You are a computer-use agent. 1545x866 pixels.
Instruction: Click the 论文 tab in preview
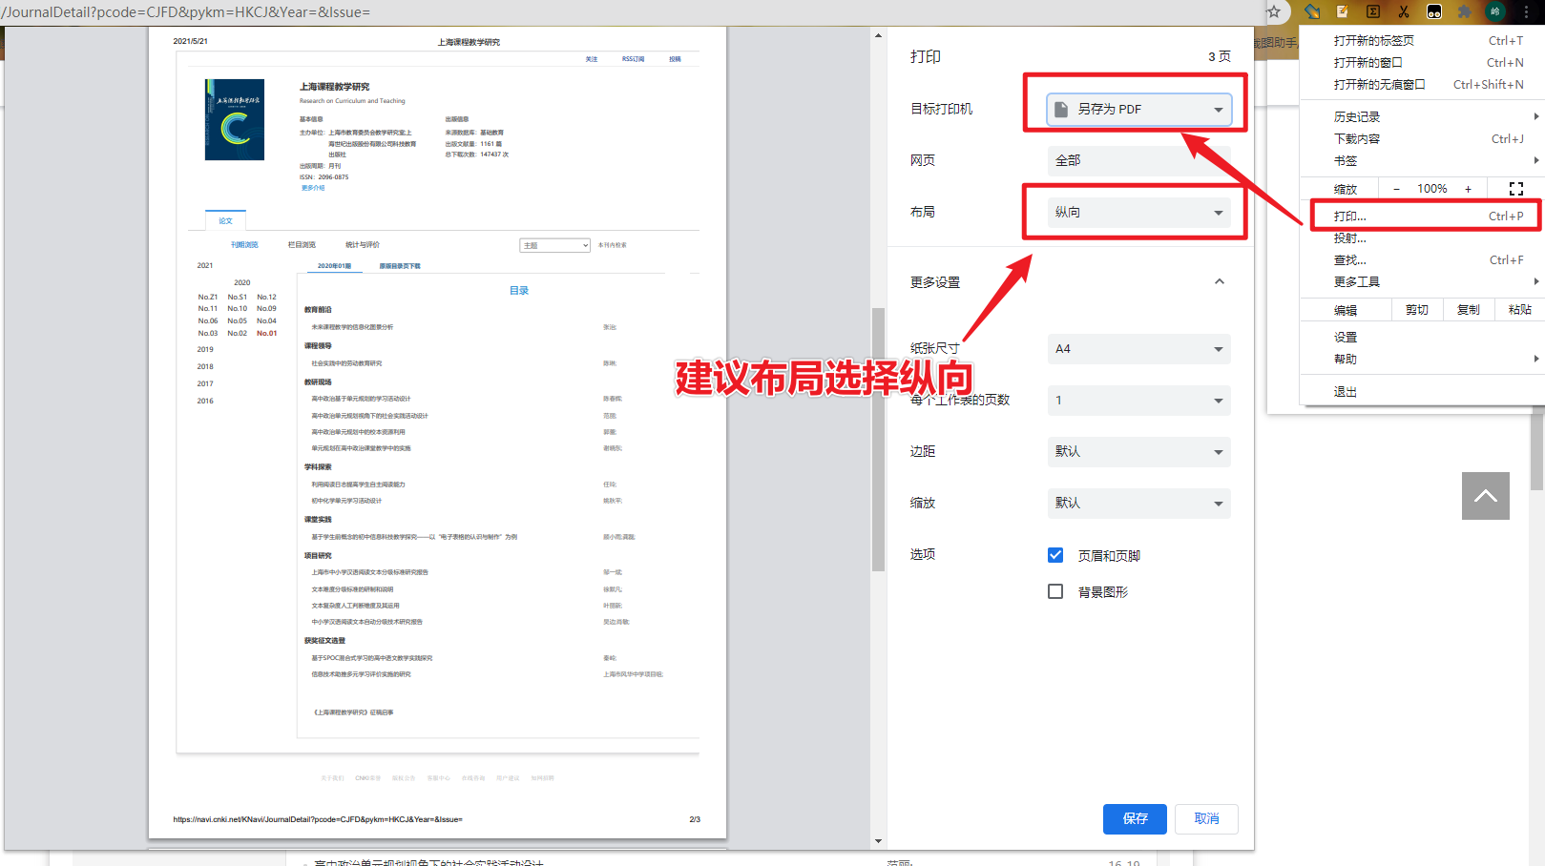225,220
